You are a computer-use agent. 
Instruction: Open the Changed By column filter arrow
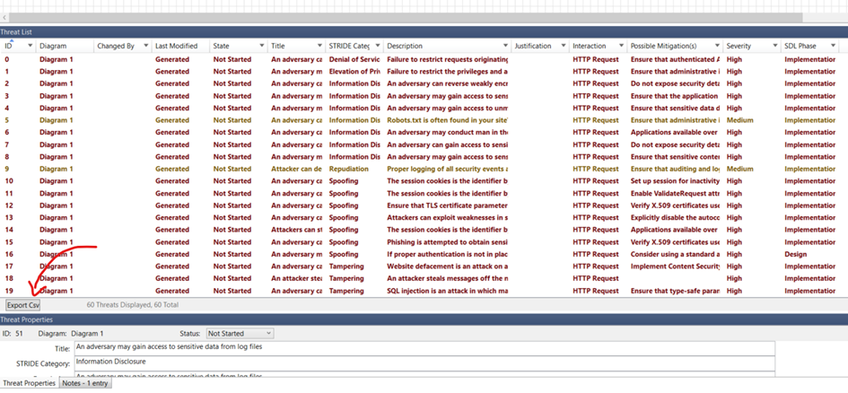(145, 46)
